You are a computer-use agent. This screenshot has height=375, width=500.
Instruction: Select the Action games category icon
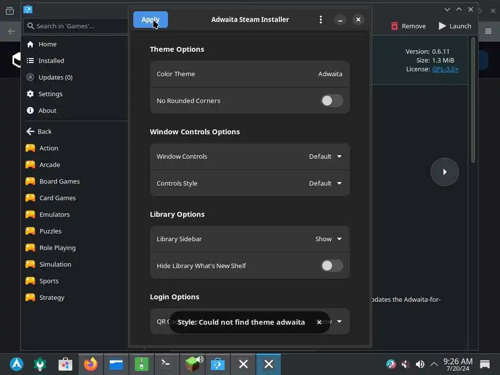pyautogui.click(x=30, y=148)
